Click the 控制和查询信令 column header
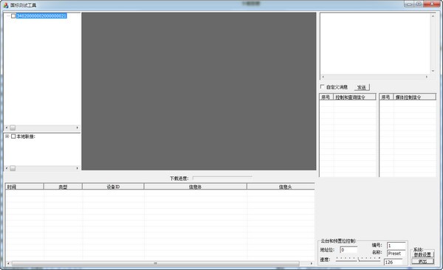Screen dimensions: 443x270 pos(355,97)
